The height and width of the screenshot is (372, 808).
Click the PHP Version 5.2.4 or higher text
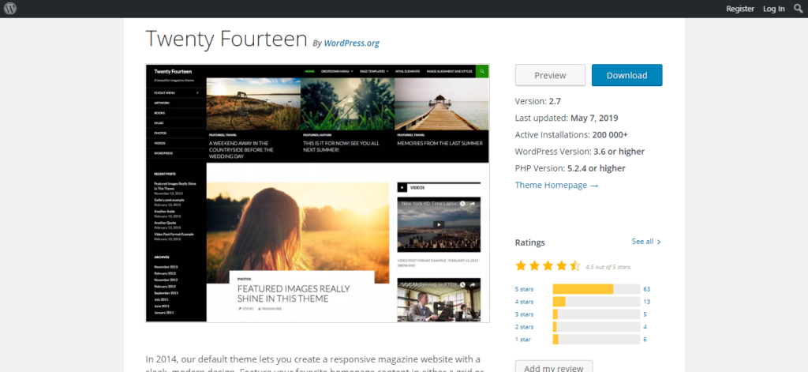[570, 168]
